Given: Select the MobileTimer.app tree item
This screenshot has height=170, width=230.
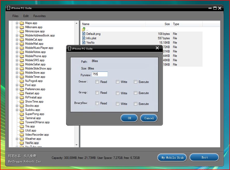Looking at the screenshot, I should click(x=35, y=77).
